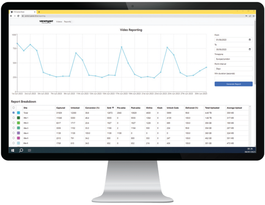Open the Videos nav item
Viewport: 265px width, 205px height.
[59, 22]
